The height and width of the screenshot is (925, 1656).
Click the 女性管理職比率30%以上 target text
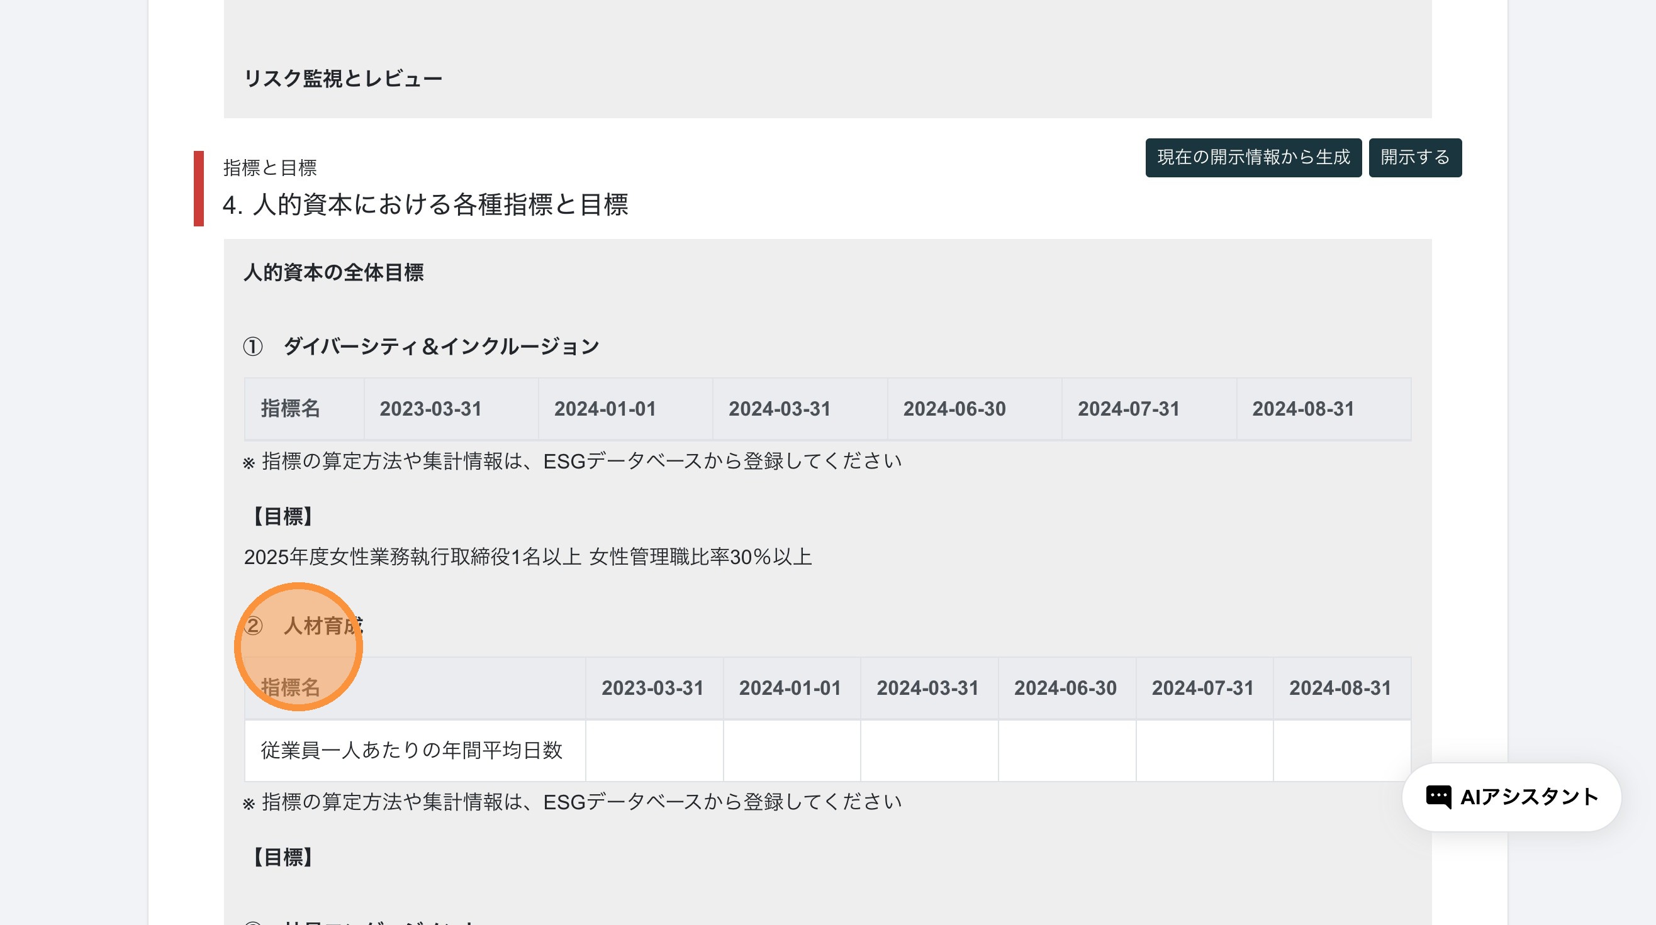[x=700, y=557]
